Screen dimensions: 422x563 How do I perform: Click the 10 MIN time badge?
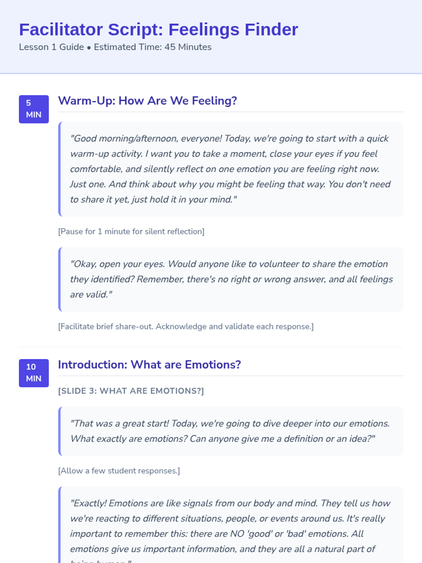click(34, 373)
